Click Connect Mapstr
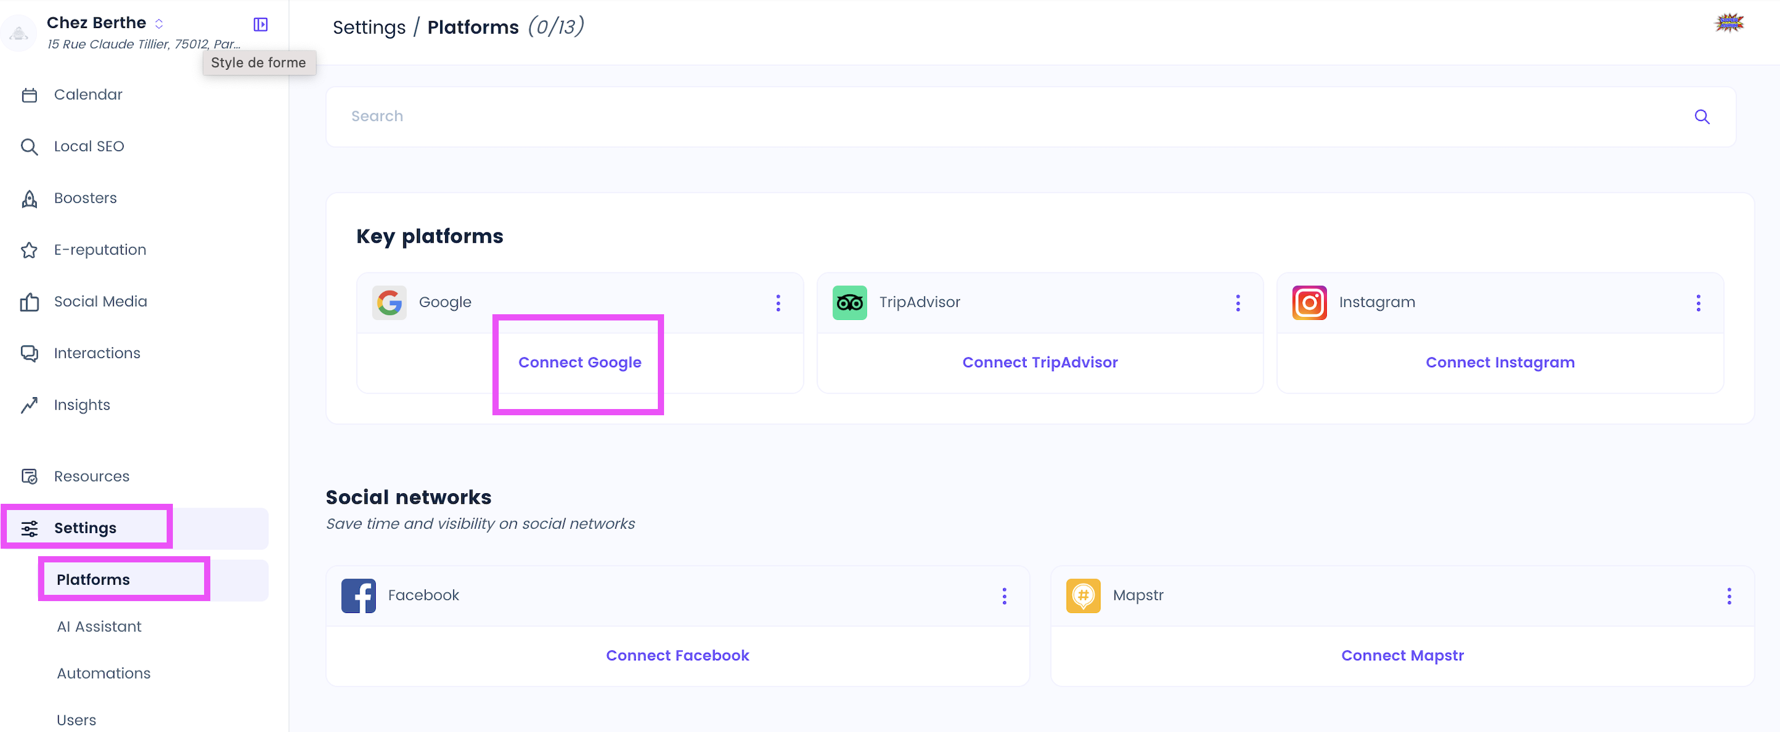The image size is (1780, 732). pyautogui.click(x=1402, y=655)
